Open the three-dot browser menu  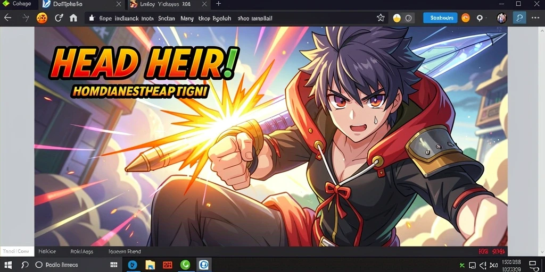(x=535, y=18)
